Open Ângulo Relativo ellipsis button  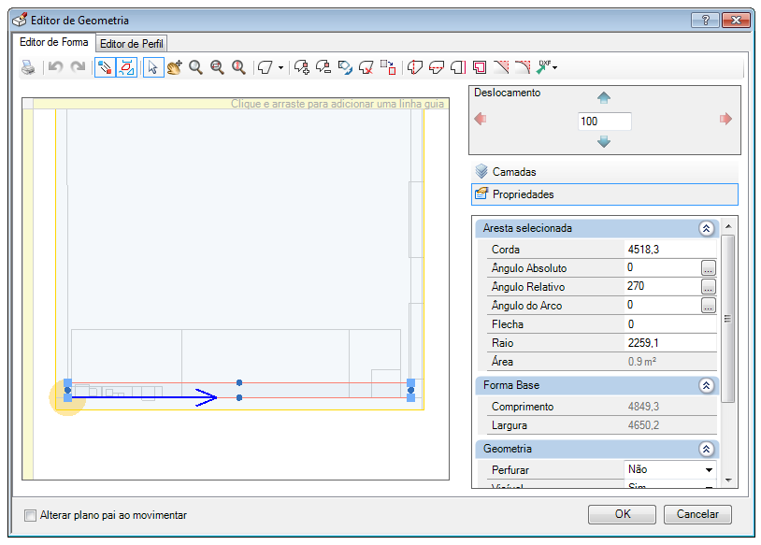tap(709, 287)
